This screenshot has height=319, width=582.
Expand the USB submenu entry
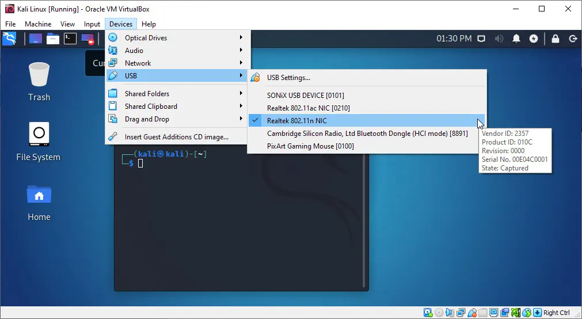[x=177, y=76]
